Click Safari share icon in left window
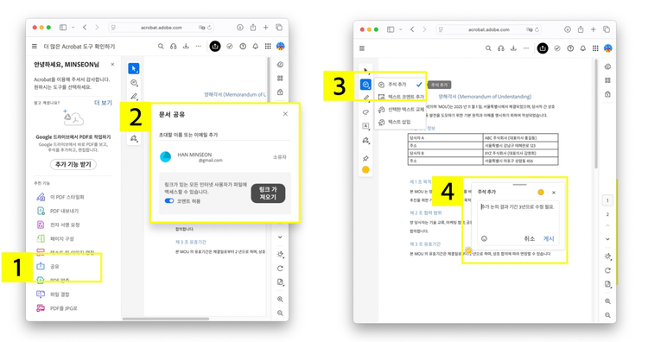648x342 pixels. [x=253, y=28]
